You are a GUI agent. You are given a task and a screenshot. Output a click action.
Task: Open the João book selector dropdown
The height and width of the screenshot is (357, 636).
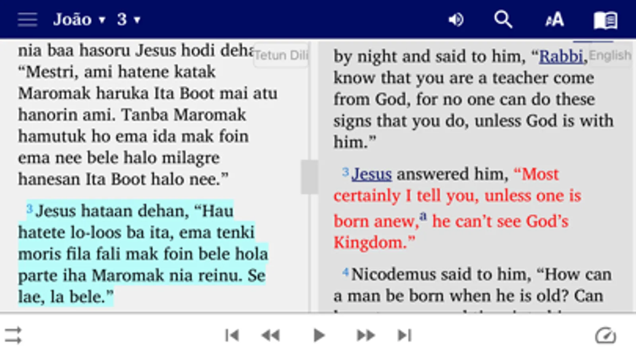tap(80, 19)
